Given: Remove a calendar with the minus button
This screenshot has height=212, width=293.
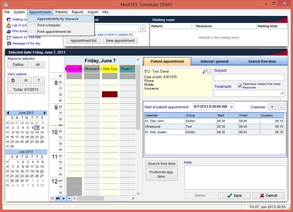Looking at the screenshot, I should 281,107.
